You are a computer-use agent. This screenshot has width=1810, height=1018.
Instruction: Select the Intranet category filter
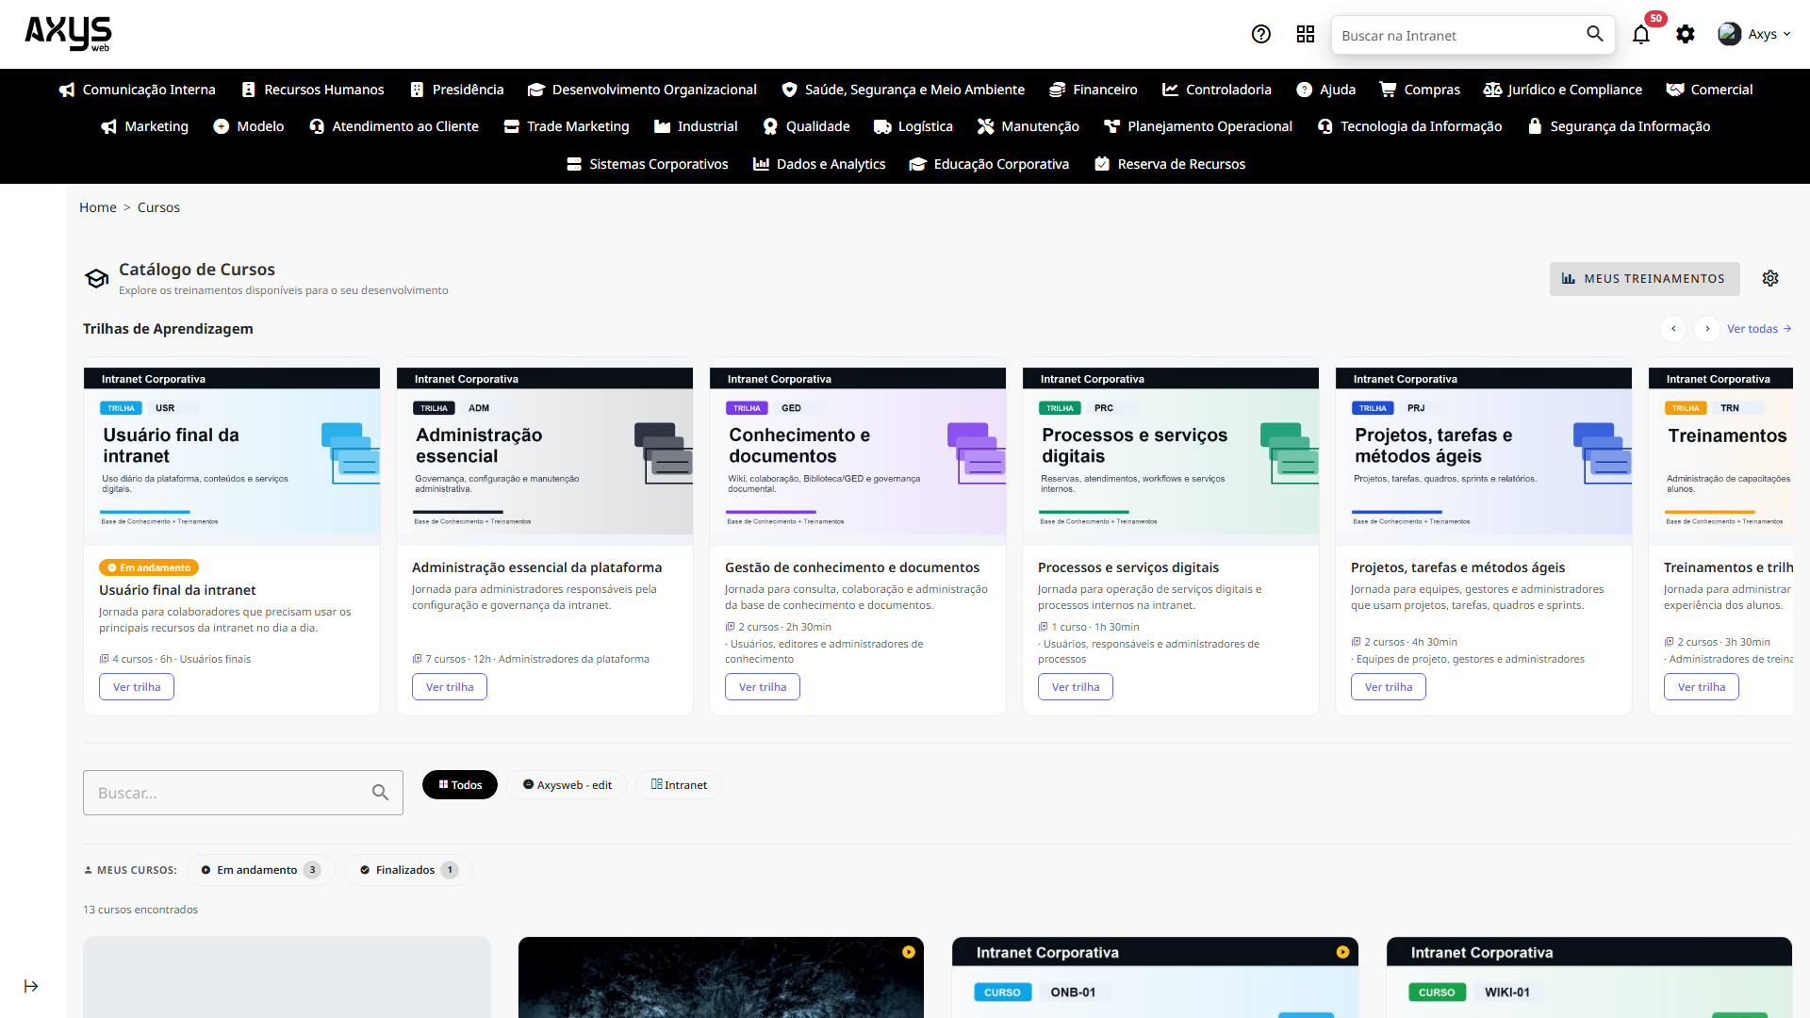pos(679,785)
